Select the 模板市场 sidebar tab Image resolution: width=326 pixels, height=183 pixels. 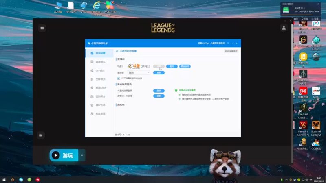99,105
